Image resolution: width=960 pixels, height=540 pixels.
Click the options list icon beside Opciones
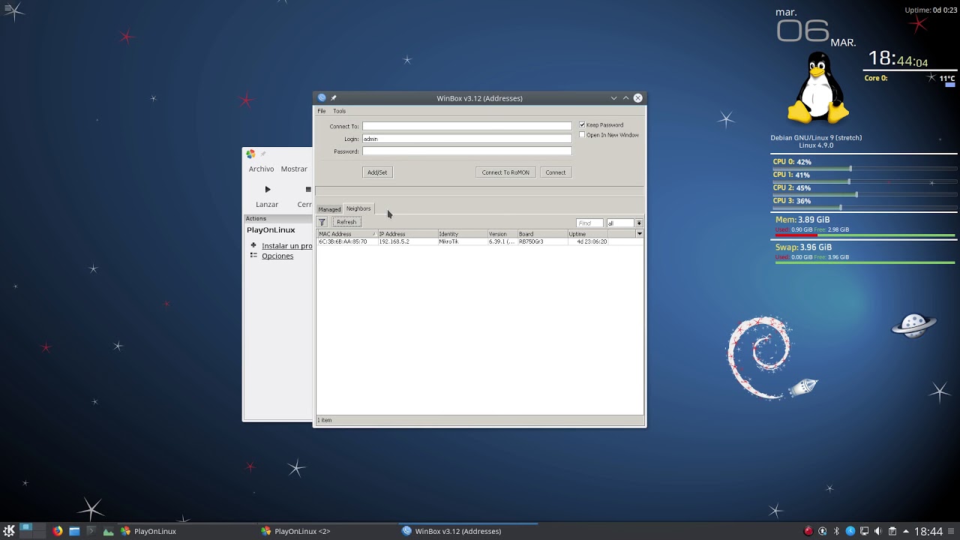tap(253, 256)
